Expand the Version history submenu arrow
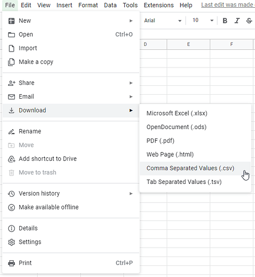This screenshot has width=255, height=277. [131, 194]
